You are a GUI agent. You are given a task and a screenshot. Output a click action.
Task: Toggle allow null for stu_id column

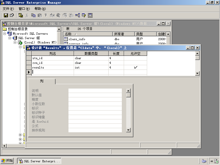pos(135,58)
